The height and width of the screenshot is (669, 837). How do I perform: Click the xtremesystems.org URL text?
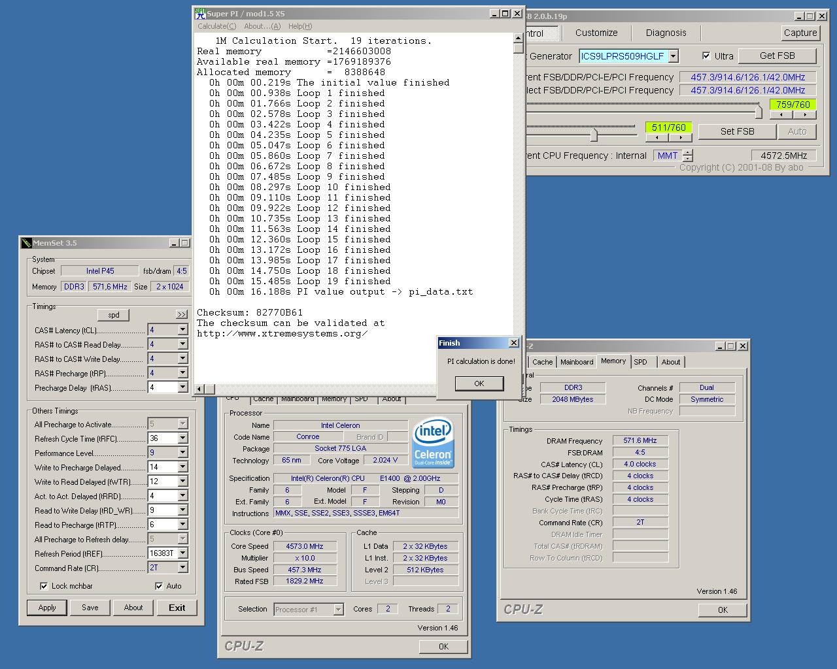(x=282, y=334)
